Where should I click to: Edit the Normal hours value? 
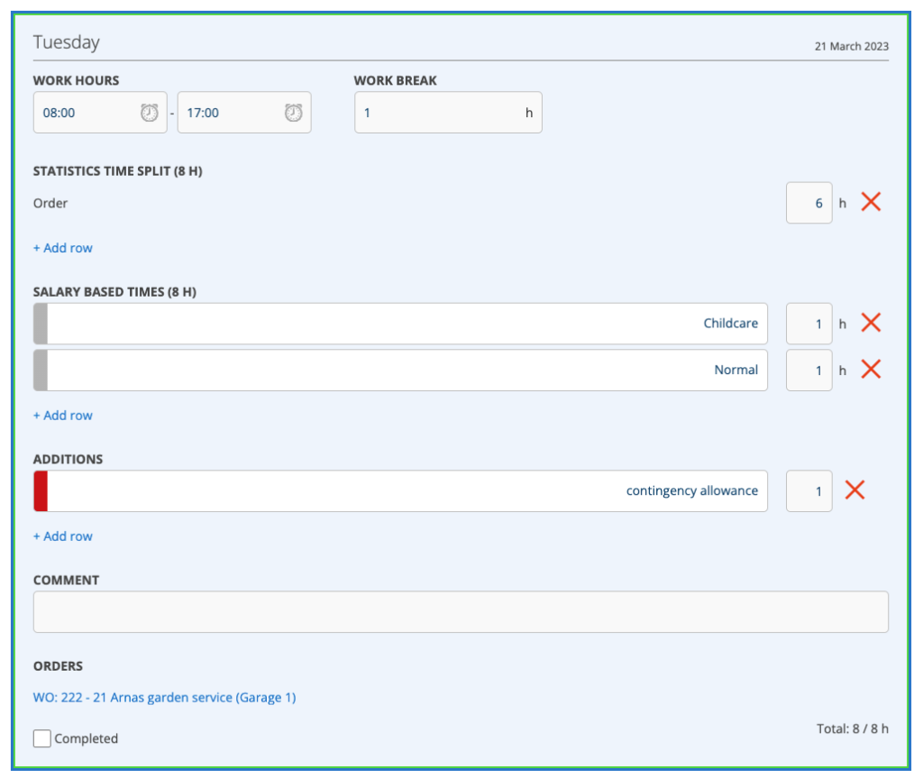(809, 370)
